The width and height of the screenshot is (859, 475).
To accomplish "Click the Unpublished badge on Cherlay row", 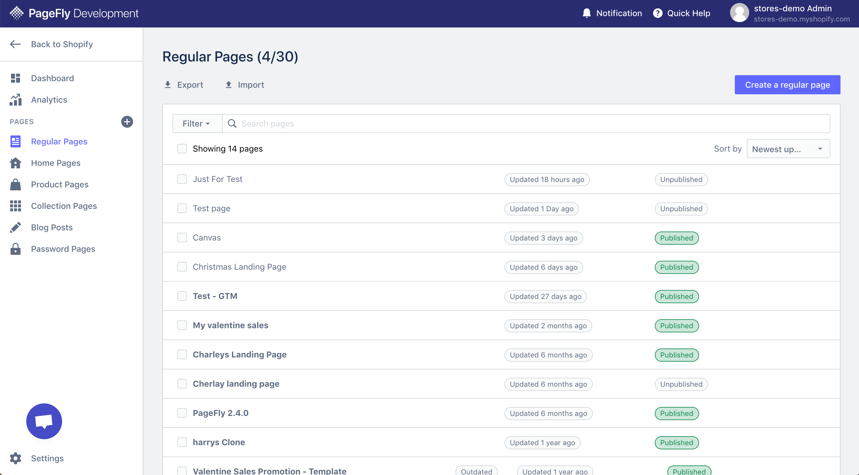I will (x=681, y=384).
